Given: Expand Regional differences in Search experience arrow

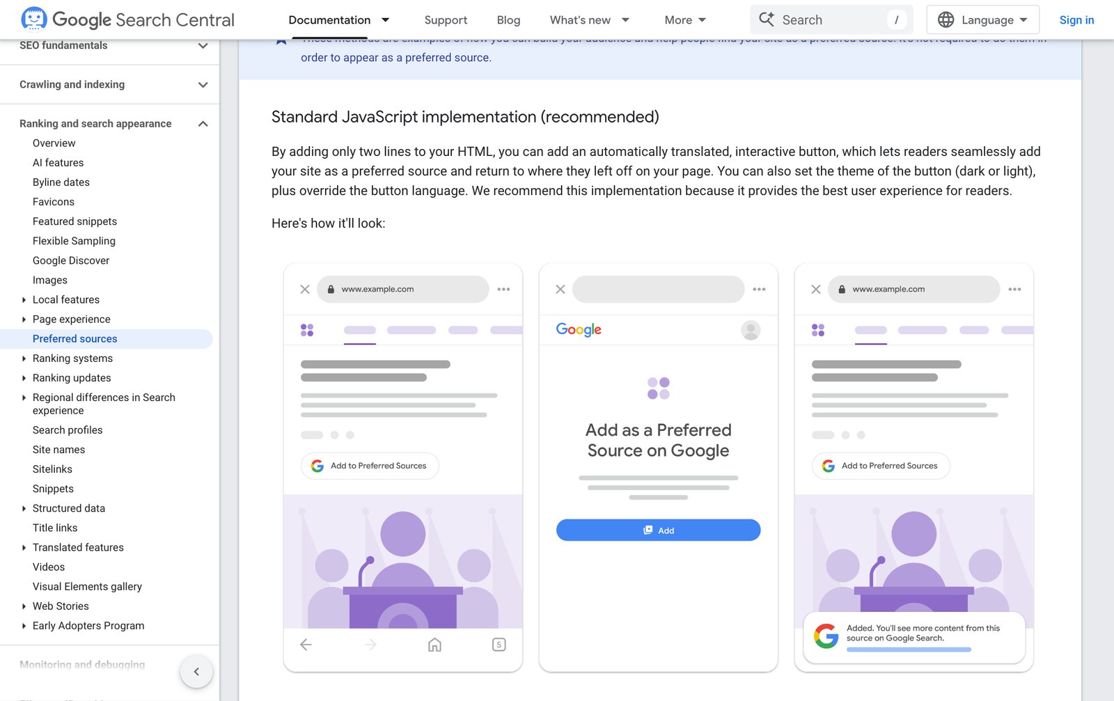Looking at the screenshot, I should pos(24,397).
